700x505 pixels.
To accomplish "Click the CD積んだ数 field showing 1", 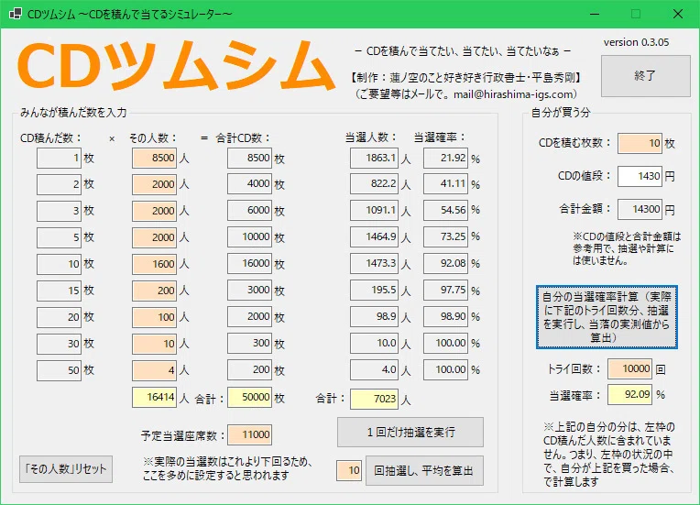I will [x=59, y=158].
